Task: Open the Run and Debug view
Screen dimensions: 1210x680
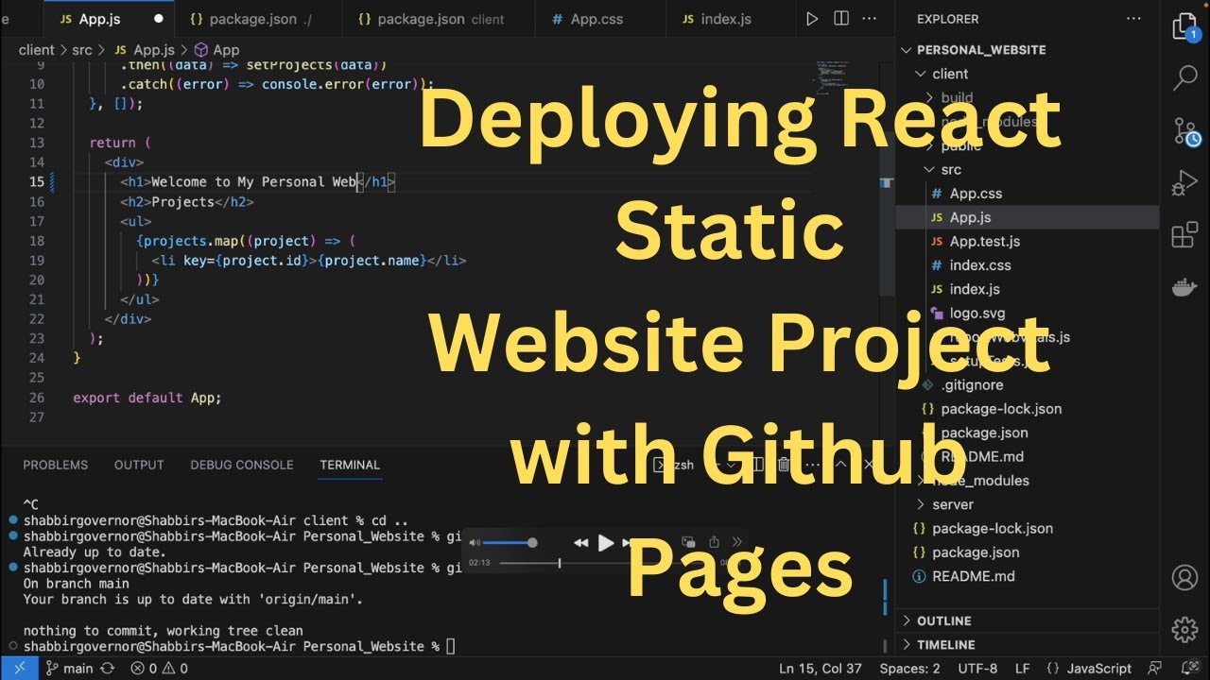Action: 1184,183
